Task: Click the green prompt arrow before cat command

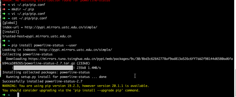Action: (4, 18)
